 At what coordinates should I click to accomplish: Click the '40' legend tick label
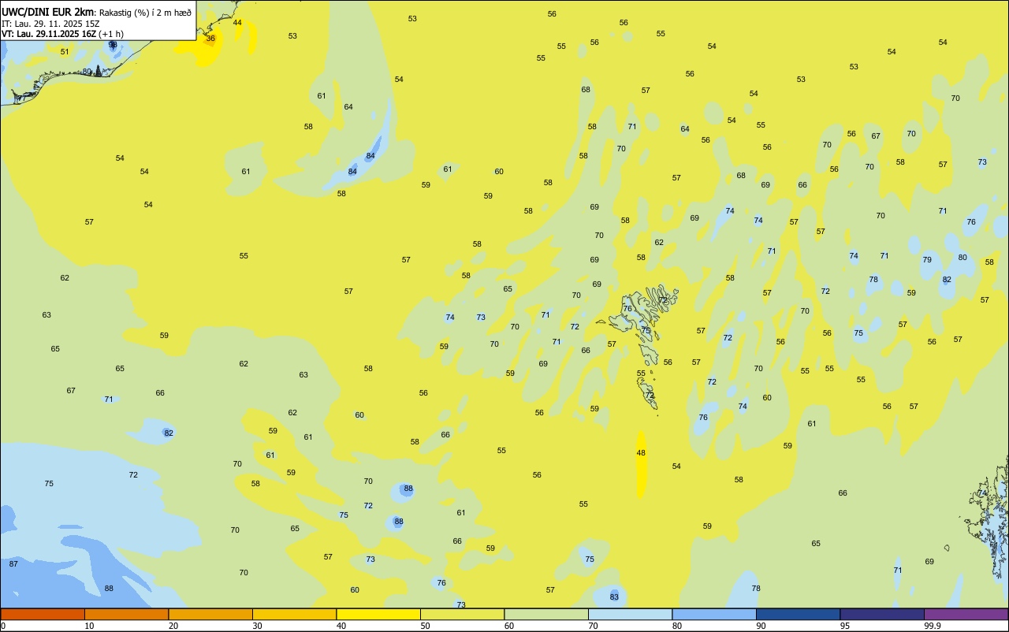[341, 626]
